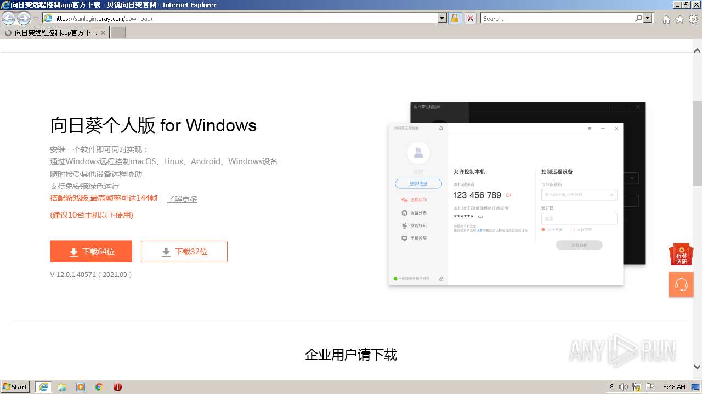This screenshot has width=702, height=394.
Task: Click the 企业用户请下载 heading
Action: tap(351, 355)
